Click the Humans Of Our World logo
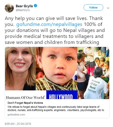 [25, 97]
